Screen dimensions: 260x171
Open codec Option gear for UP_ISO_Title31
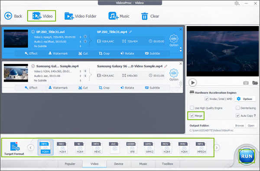pyautogui.click(x=174, y=39)
